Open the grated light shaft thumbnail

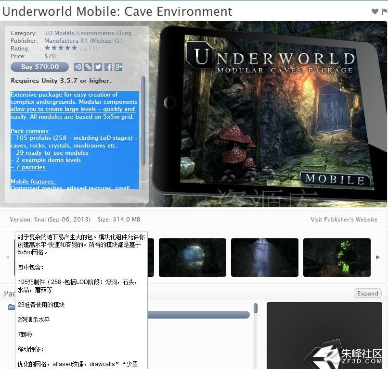[264, 258]
